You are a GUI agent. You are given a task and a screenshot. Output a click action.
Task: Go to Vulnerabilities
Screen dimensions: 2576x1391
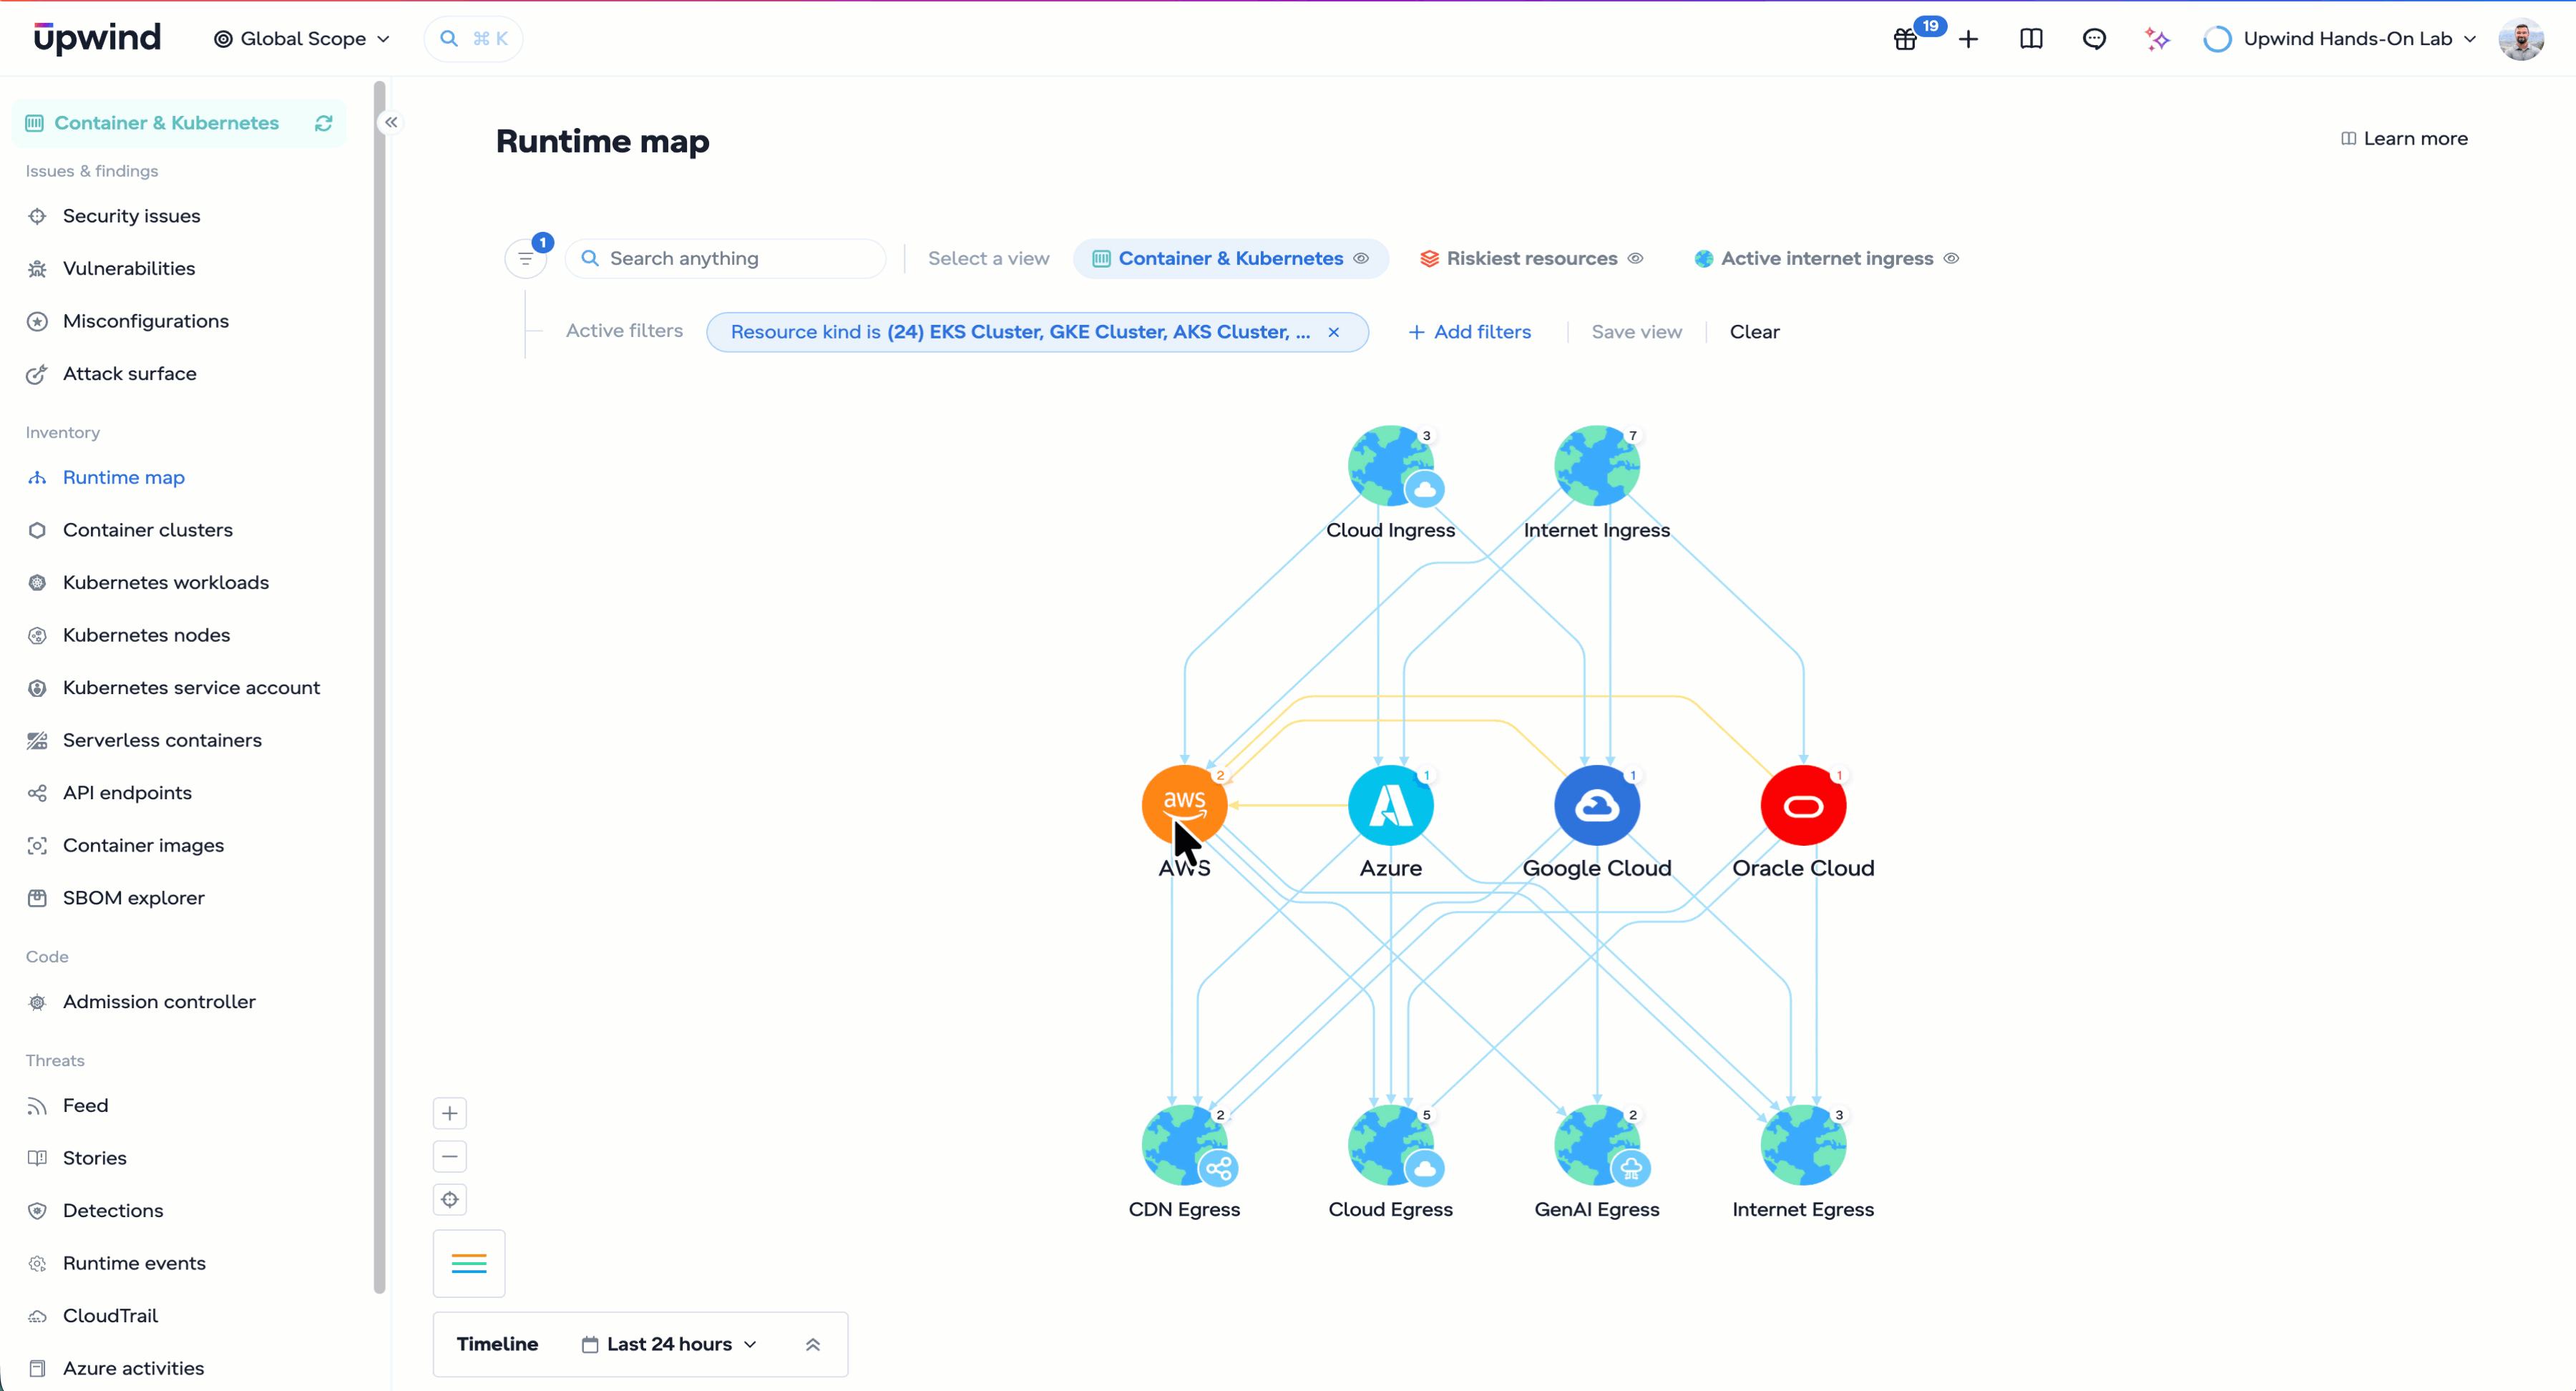[129, 268]
